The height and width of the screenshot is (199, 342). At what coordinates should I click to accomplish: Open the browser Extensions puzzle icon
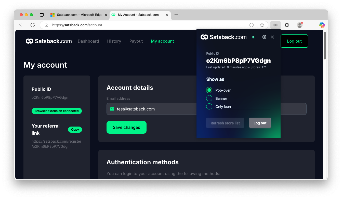(287, 25)
